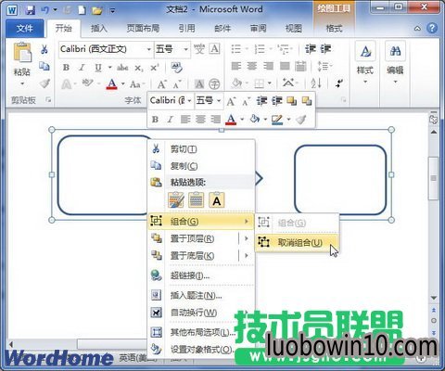Click the Cut scissors icon in the ribbon
Screen dimensions: 445x371
(44, 49)
